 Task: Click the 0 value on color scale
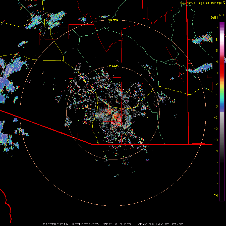pos(217,106)
